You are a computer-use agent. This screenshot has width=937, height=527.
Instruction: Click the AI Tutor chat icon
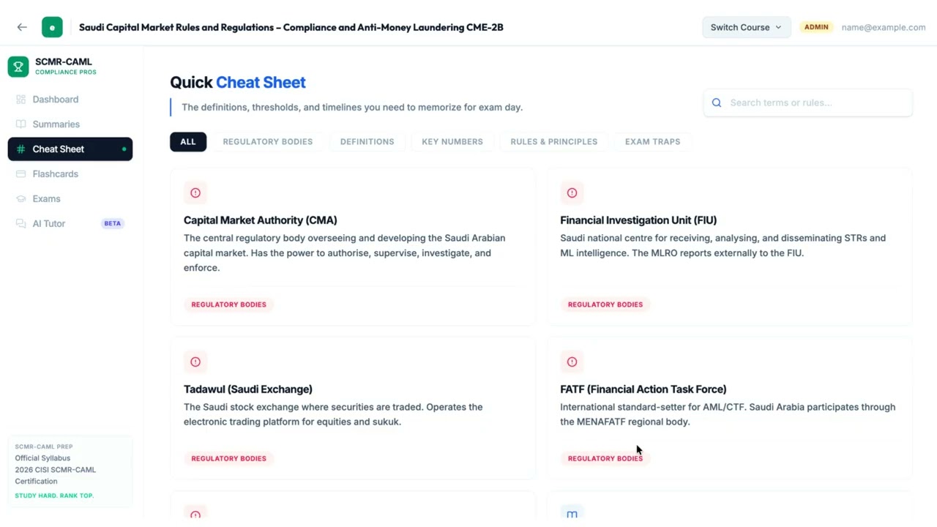[x=20, y=224]
